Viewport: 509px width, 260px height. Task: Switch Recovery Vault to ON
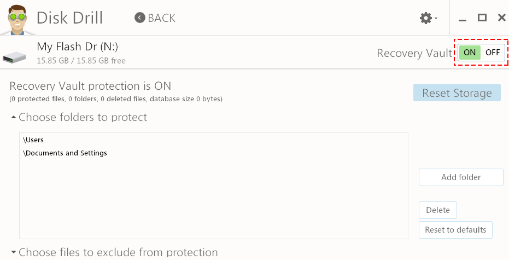coord(470,53)
